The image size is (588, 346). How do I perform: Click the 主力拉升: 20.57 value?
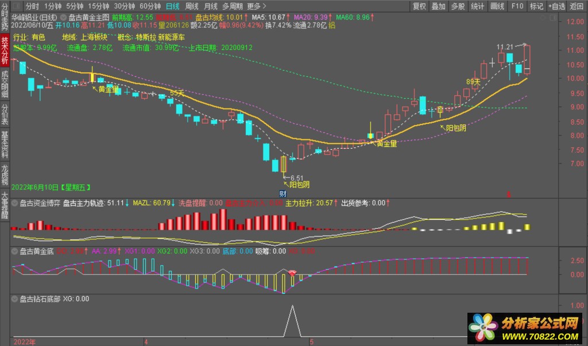click(309, 203)
